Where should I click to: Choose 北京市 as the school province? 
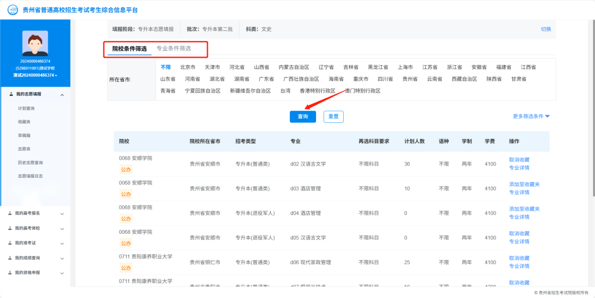click(x=188, y=67)
